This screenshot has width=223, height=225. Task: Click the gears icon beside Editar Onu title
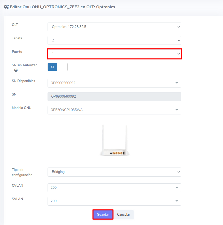click(6, 7)
